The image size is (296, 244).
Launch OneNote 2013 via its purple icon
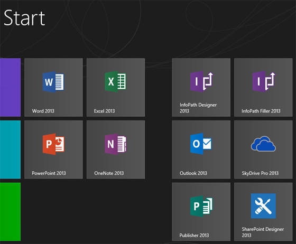tap(116, 144)
